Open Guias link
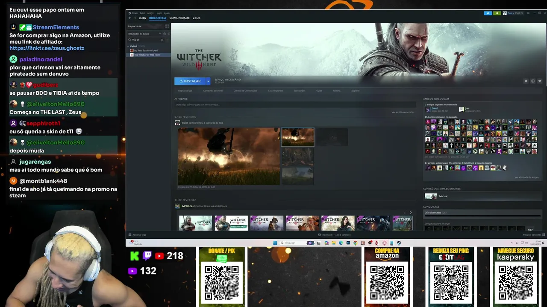Screen dimensions: 547x307 [319, 90]
